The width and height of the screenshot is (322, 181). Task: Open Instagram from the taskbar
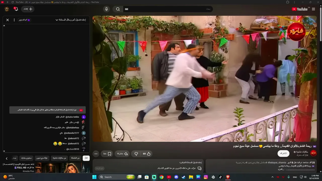[x=206, y=177]
